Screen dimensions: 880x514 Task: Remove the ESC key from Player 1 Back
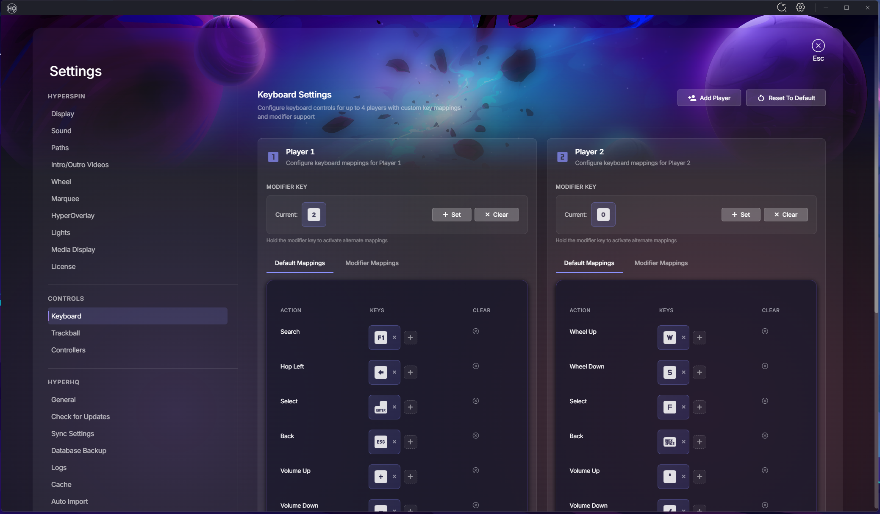(x=394, y=442)
